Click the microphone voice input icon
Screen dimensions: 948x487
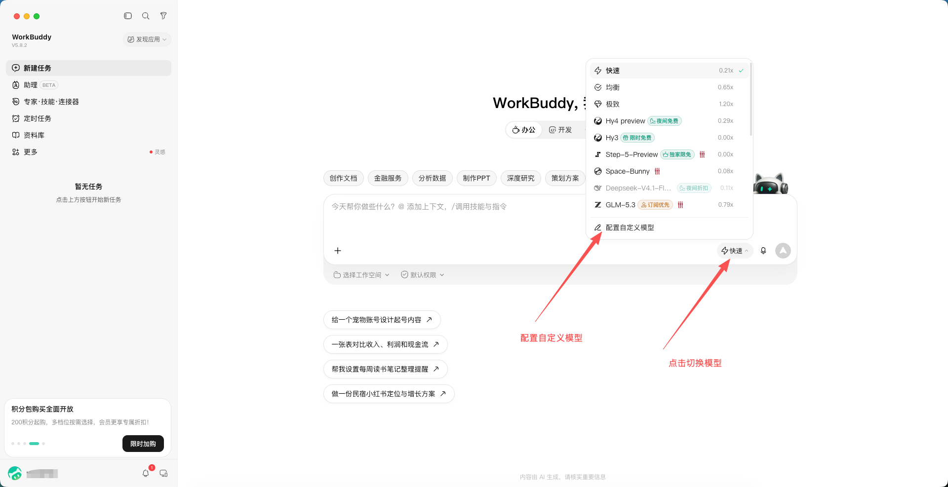[x=763, y=251]
